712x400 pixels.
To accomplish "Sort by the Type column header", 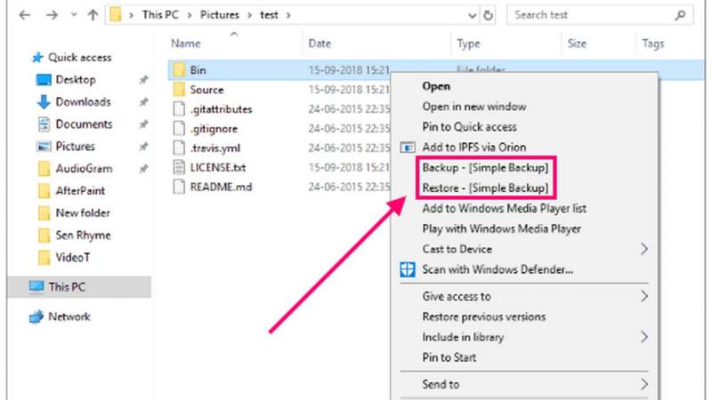I will (468, 44).
